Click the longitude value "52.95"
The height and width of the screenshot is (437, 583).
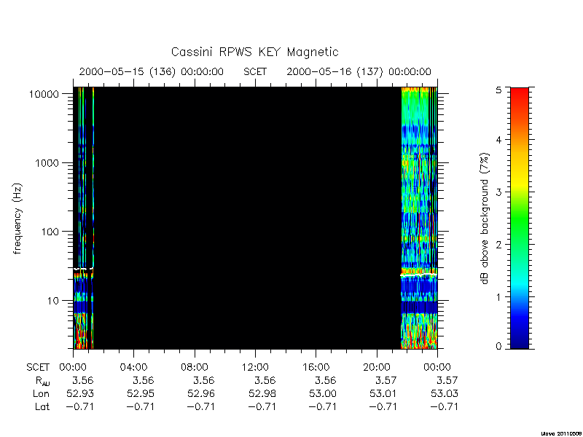tap(141, 393)
